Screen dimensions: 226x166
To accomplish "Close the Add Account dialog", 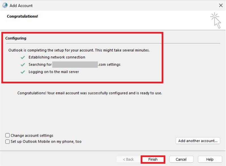I will (x=221, y=5).
